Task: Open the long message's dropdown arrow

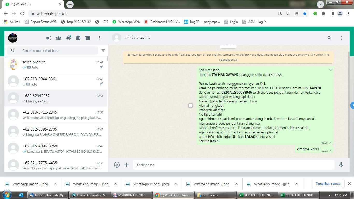Action: click(x=331, y=70)
